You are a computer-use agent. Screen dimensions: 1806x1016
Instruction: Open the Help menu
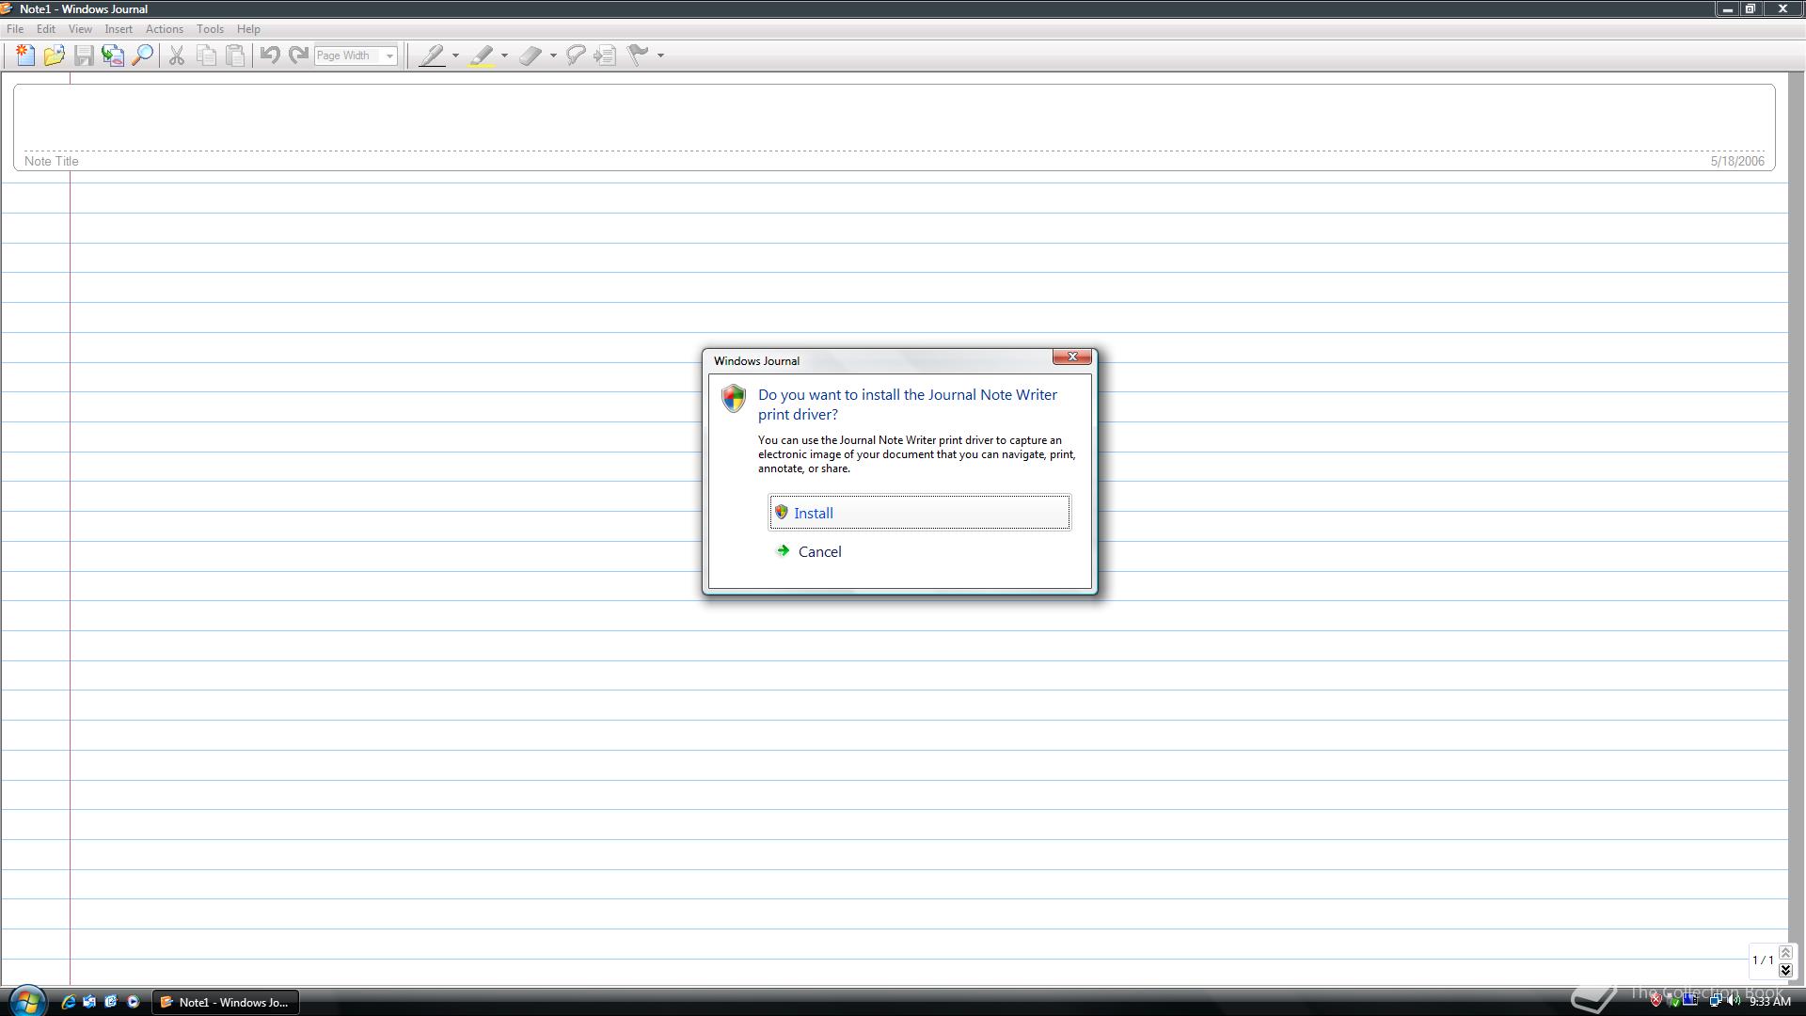click(x=248, y=29)
